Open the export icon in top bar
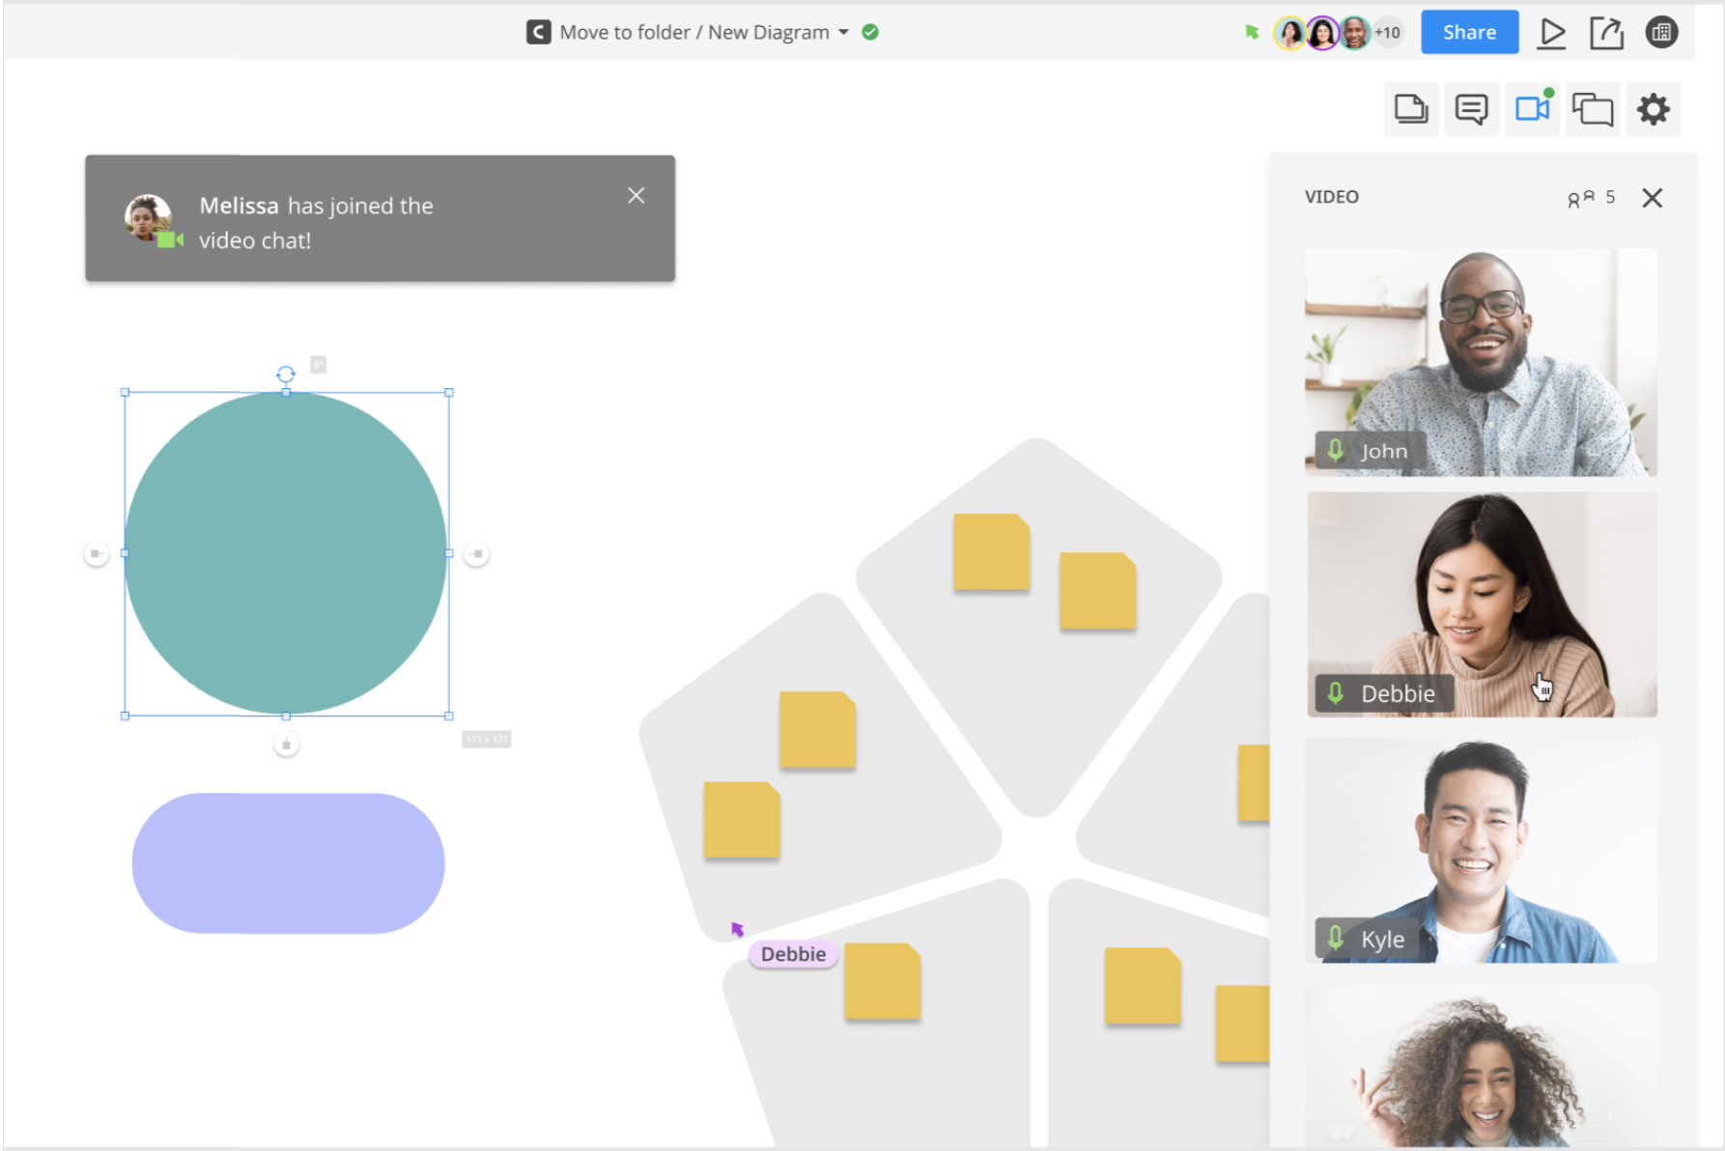This screenshot has height=1151, width=1725. [1606, 33]
